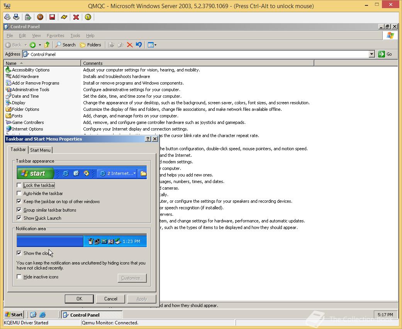Enable Auto-hide the taskbar checkbox

point(19,193)
